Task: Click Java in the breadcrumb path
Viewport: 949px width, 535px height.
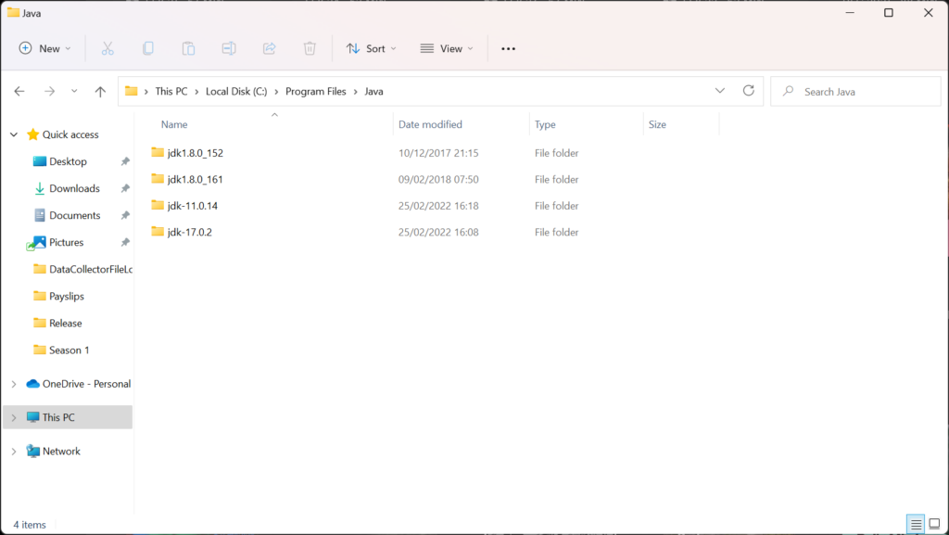Action: [x=373, y=92]
